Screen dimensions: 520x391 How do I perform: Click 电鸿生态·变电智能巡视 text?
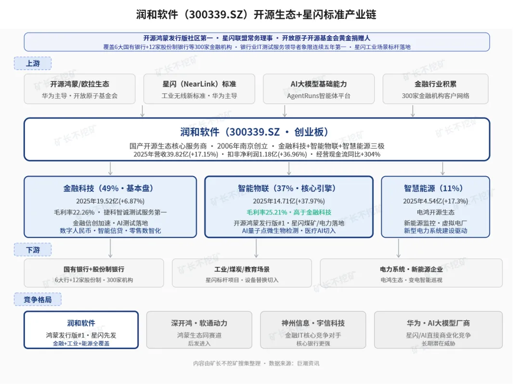[411, 280]
